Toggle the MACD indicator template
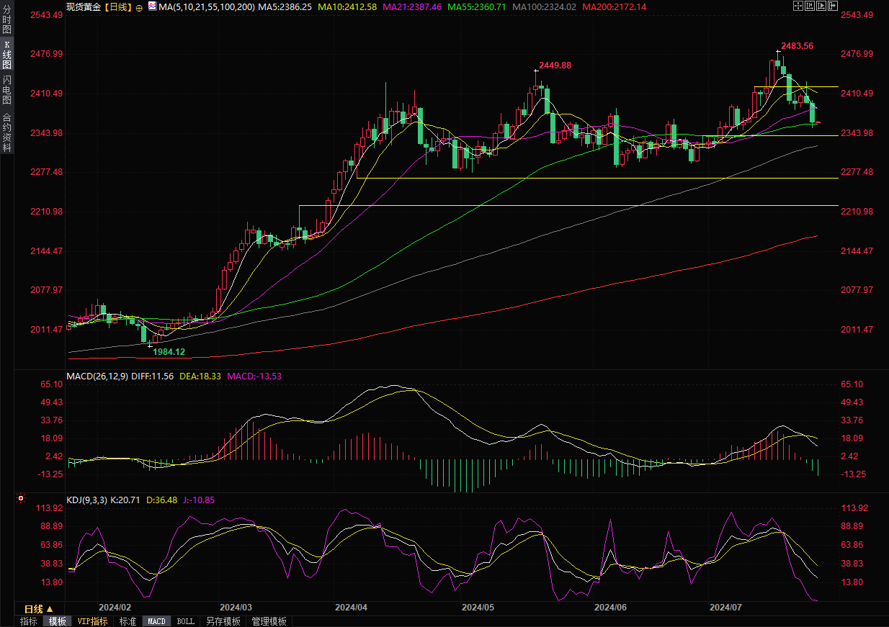The width and height of the screenshot is (889, 627). (156, 621)
